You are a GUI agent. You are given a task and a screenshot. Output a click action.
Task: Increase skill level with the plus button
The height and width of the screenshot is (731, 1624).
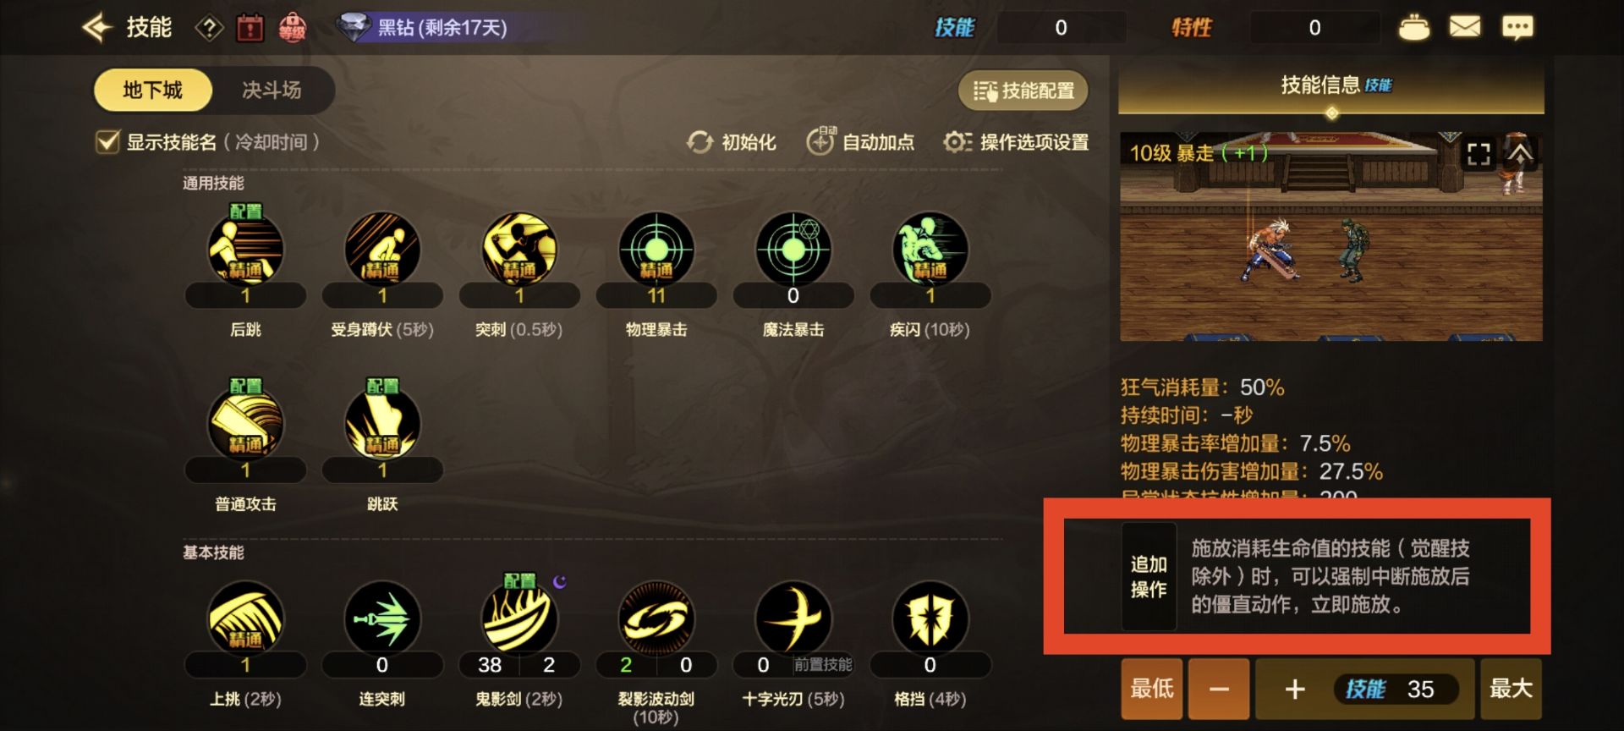pyautogui.click(x=1294, y=689)
